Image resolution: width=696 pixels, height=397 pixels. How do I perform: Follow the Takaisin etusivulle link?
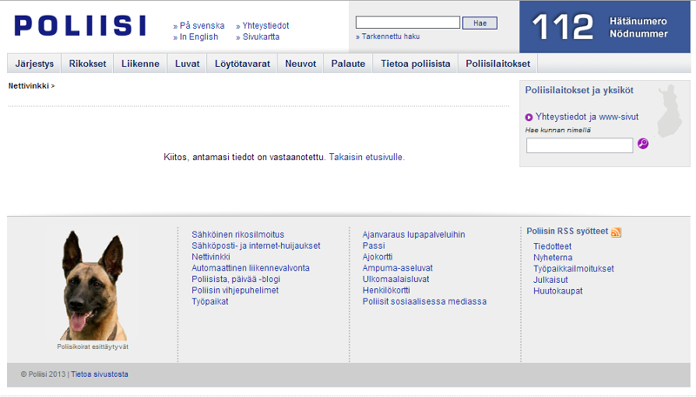pos(365,157)
